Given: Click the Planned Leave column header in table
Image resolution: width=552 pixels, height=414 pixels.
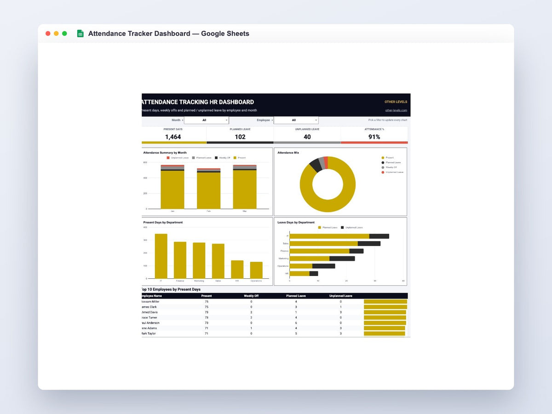Looking at the screenshot, I should (296, 296).
